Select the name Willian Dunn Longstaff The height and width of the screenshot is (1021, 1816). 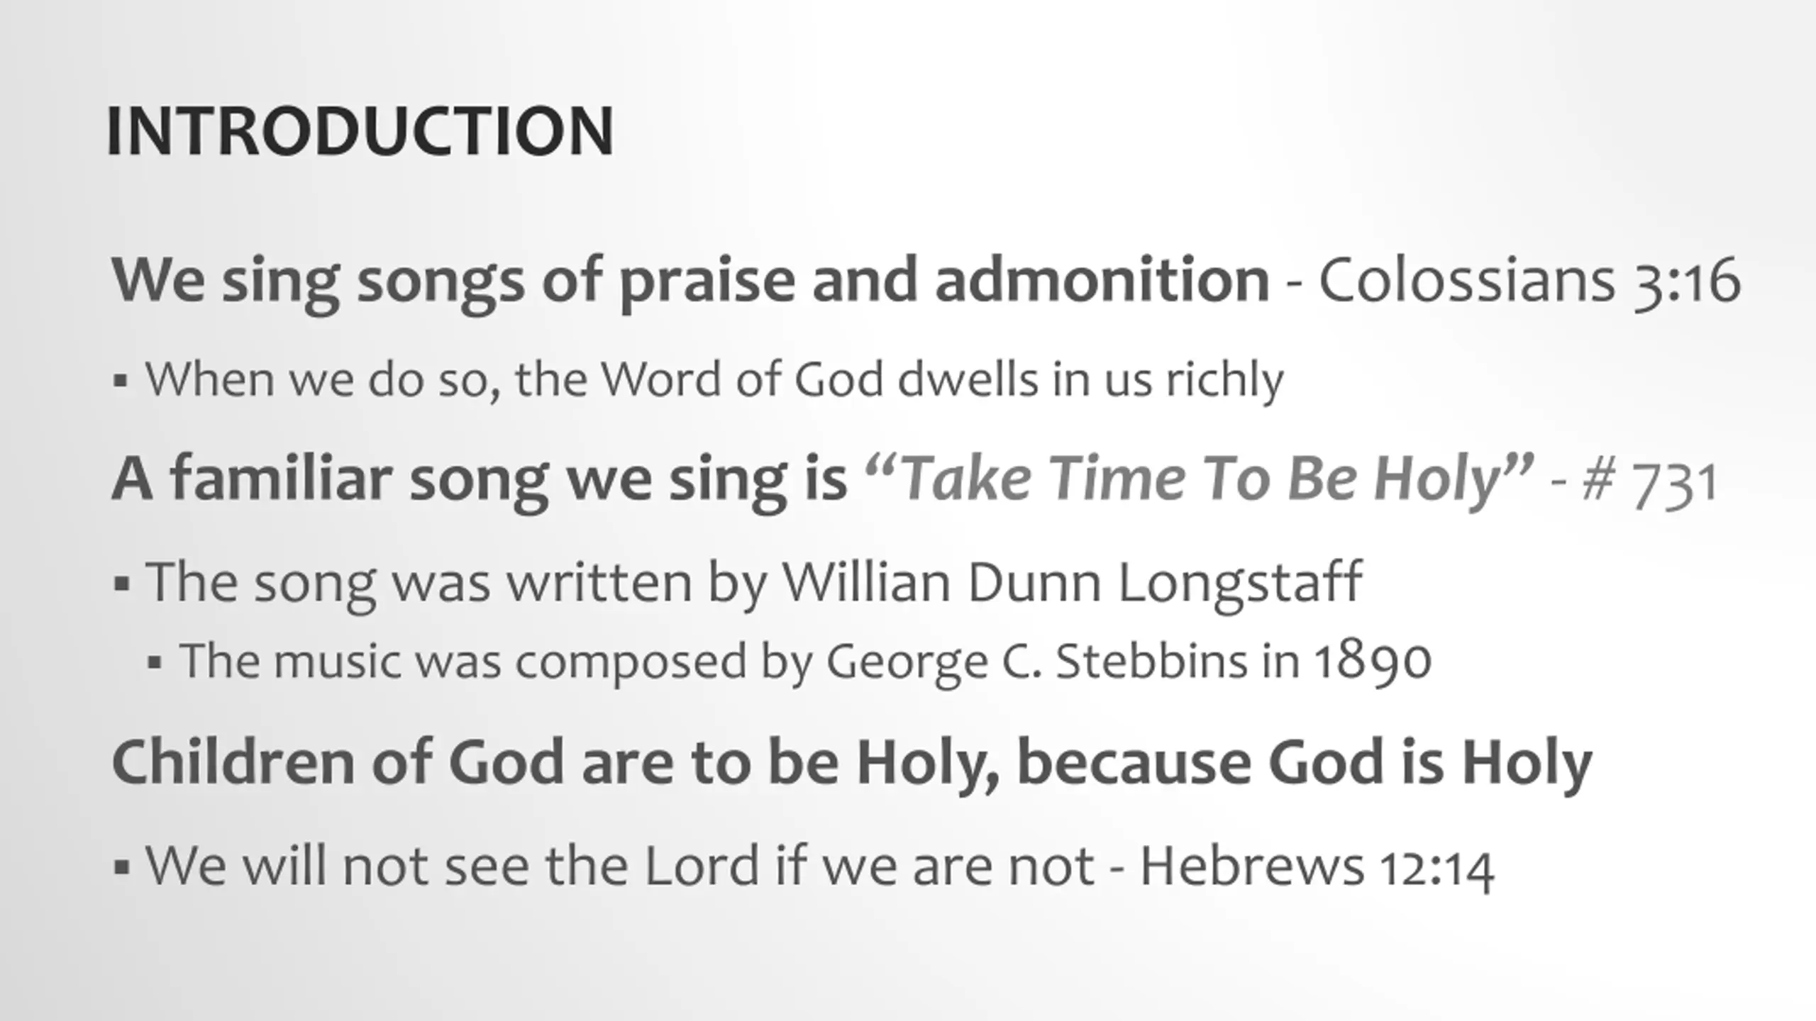pyautogui.click(x=1072, y=584)
